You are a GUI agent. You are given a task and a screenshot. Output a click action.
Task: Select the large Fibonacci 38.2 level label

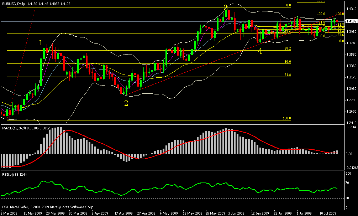tap(288, 48)
